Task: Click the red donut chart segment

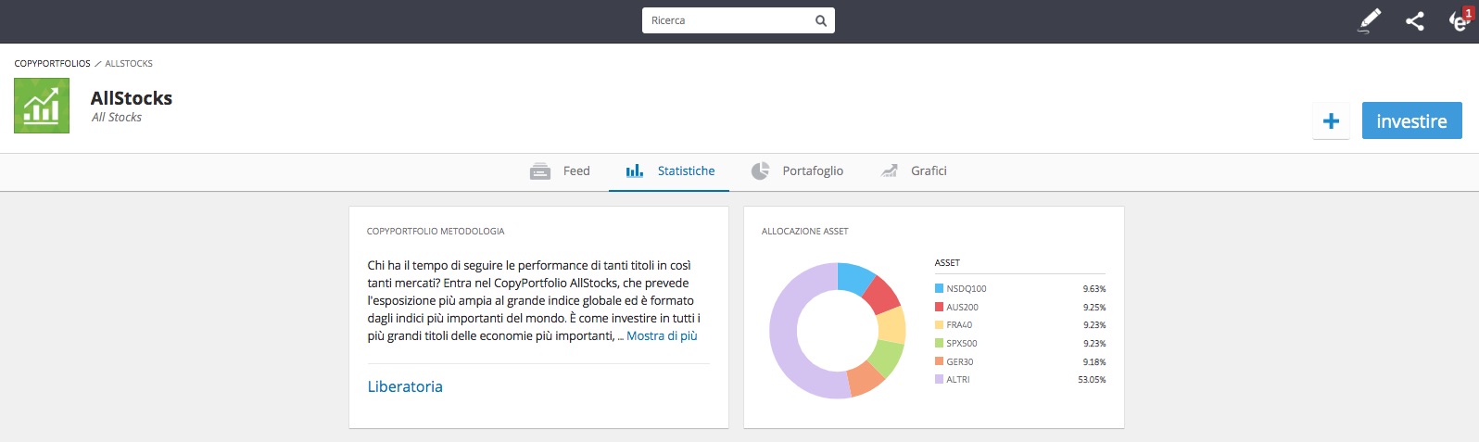Action: coord(881,295)
